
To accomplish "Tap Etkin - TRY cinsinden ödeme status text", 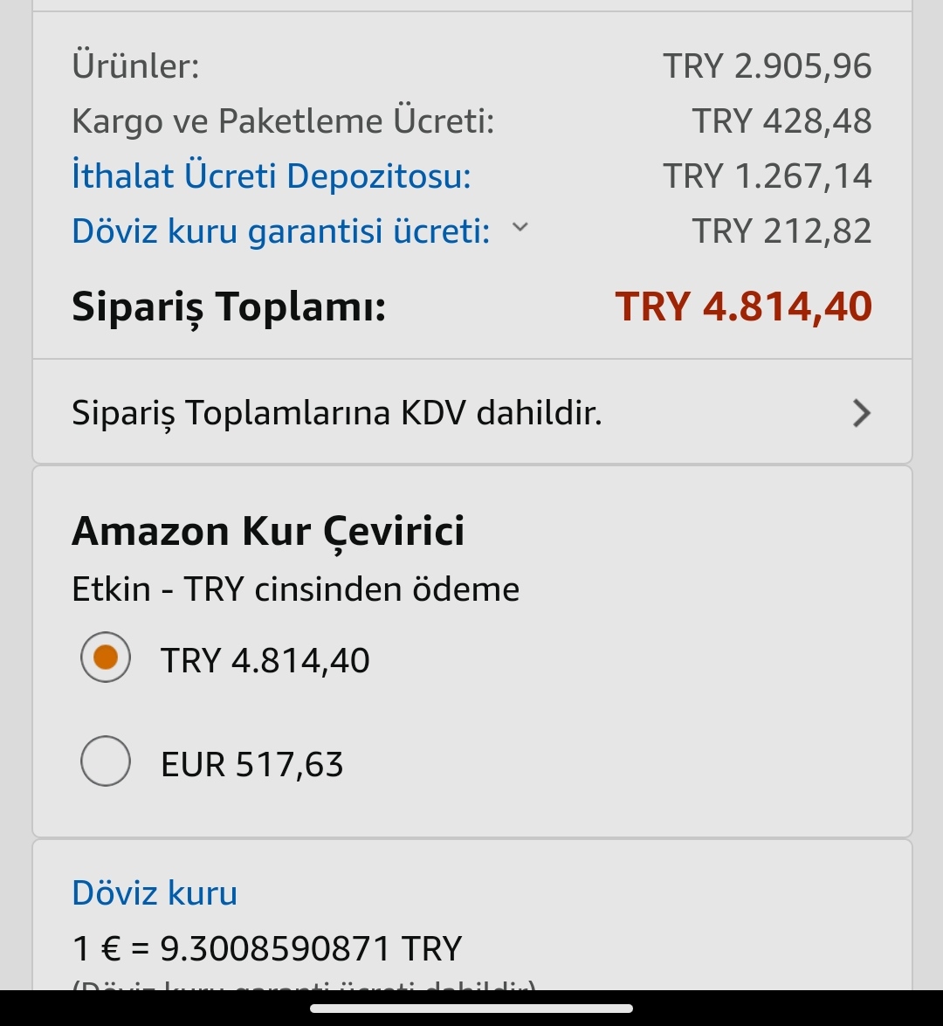I will point(296,589).
